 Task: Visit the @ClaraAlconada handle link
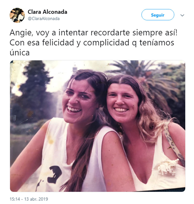coord(44,19)
